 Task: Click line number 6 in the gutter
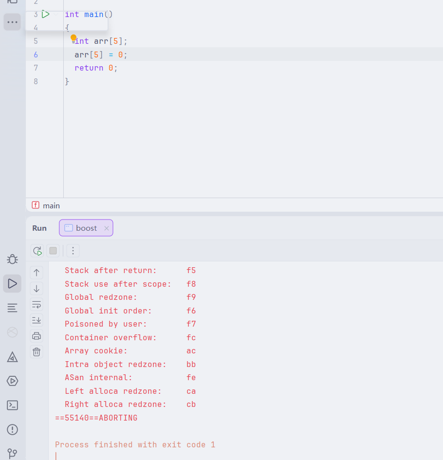(36, 55)
